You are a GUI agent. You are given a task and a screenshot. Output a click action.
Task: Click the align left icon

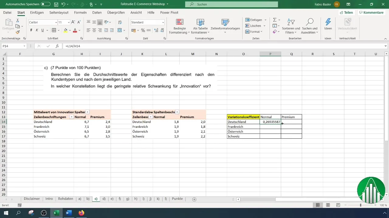pos(88,30)
